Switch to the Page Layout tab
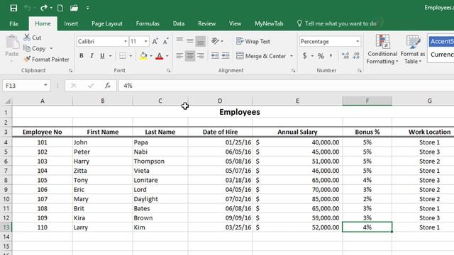Image resolution: width=454 pixels, height=255 pixels. click(x=107, y=23)
